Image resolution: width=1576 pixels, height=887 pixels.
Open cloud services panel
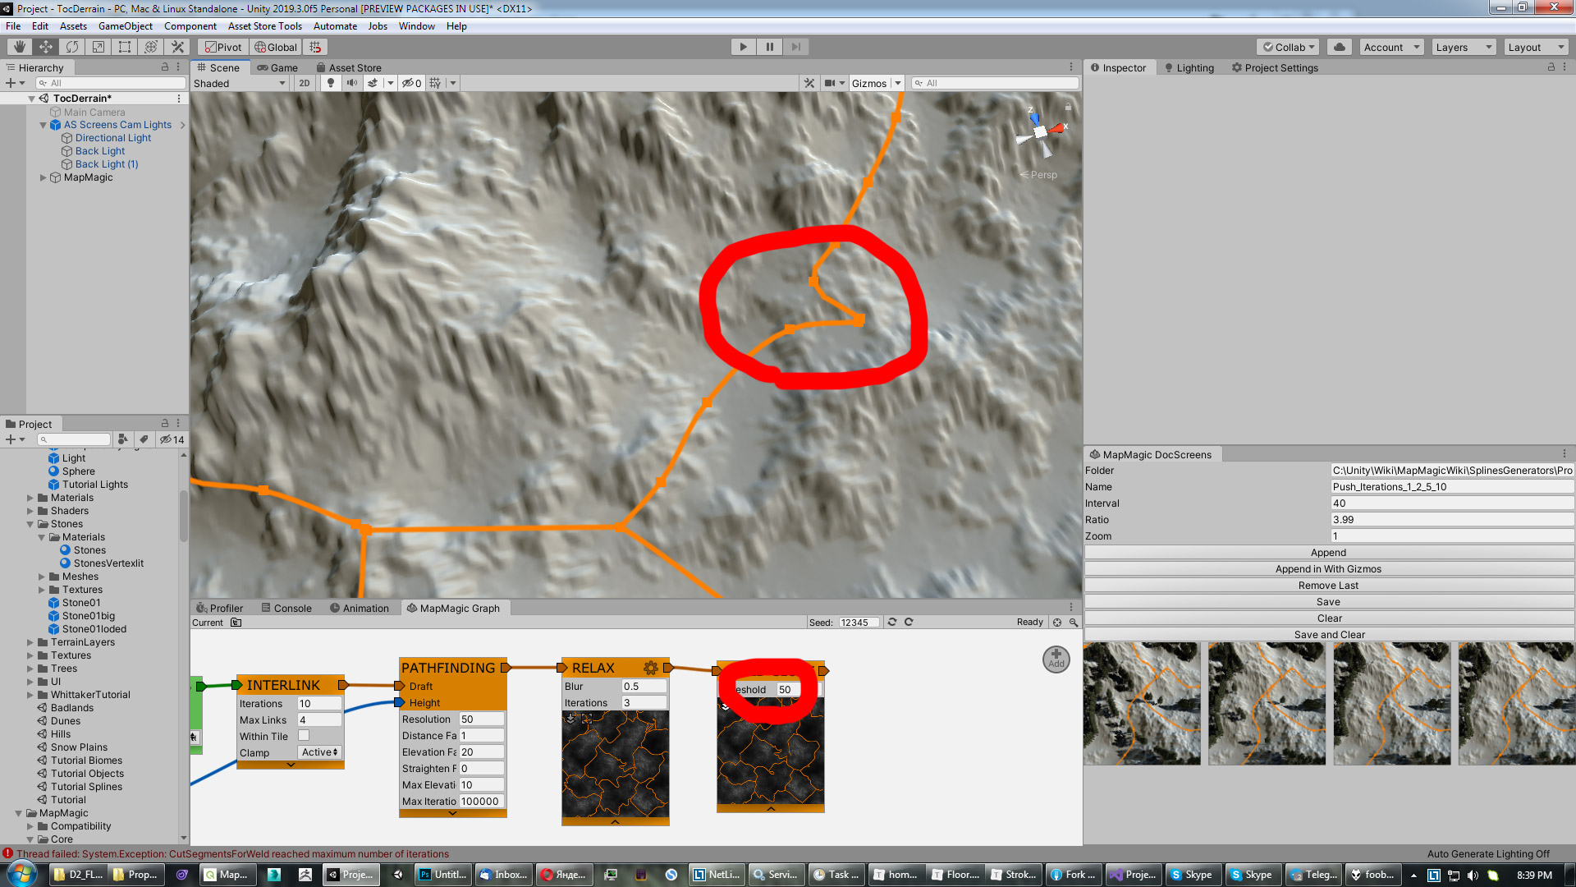point(1340,47)
